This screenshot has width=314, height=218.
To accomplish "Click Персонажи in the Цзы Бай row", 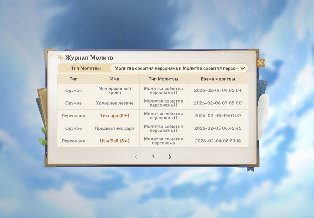I will (x=74, y=141).
